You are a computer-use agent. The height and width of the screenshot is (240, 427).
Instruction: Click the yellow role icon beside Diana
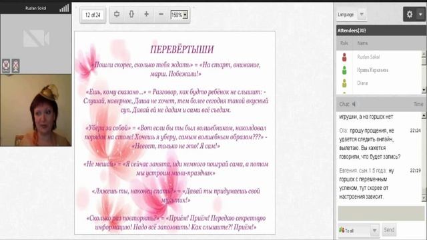344,83
